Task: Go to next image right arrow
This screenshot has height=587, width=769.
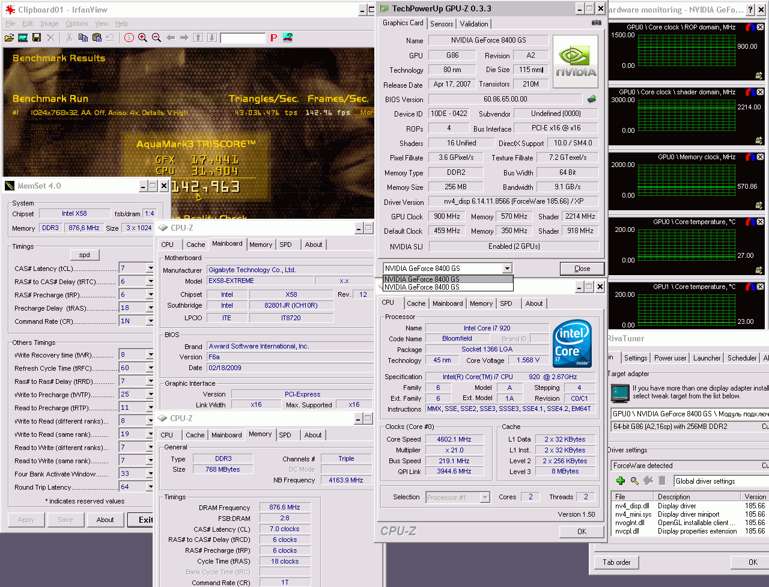Action: pyautogui.click(x=184, y=38)
